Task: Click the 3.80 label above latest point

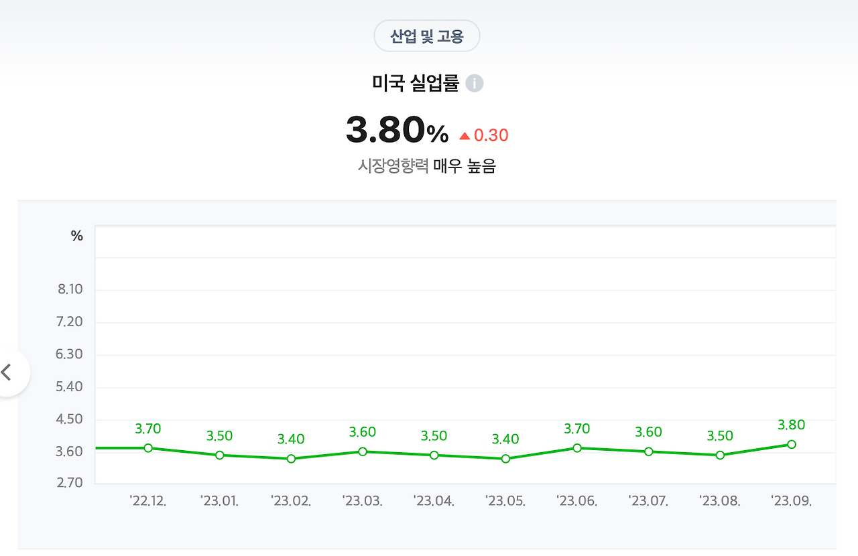Action: (790, 424)
